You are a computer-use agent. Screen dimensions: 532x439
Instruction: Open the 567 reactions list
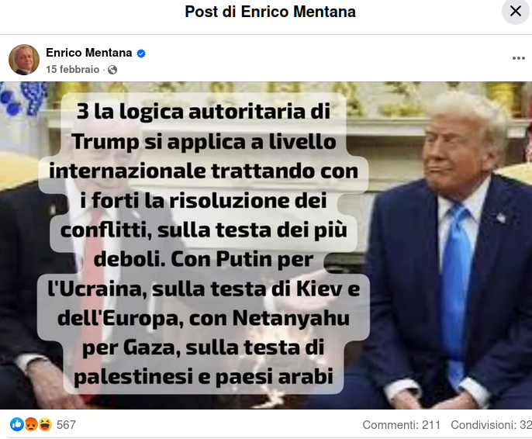pyautogui.click(x=66, y=425)
